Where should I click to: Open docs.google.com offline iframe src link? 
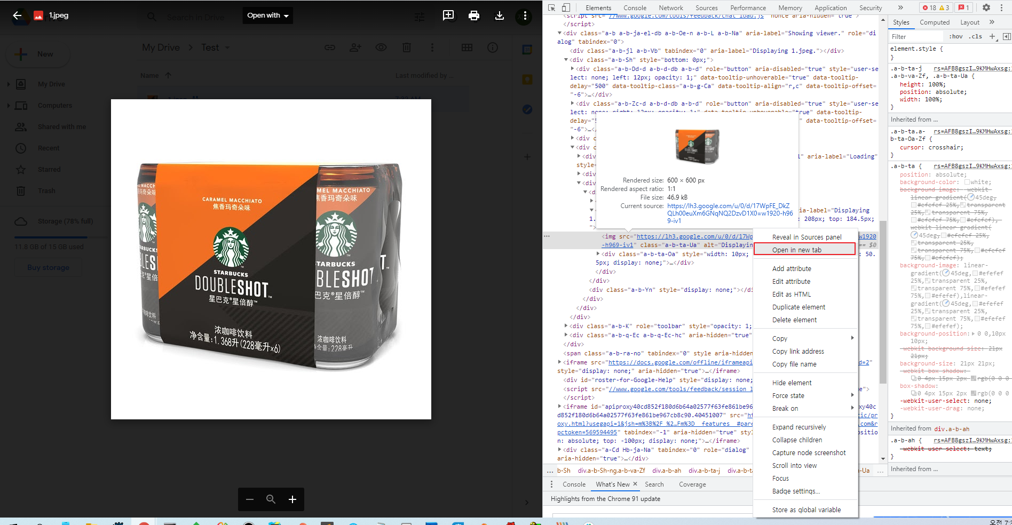[680, 362]
